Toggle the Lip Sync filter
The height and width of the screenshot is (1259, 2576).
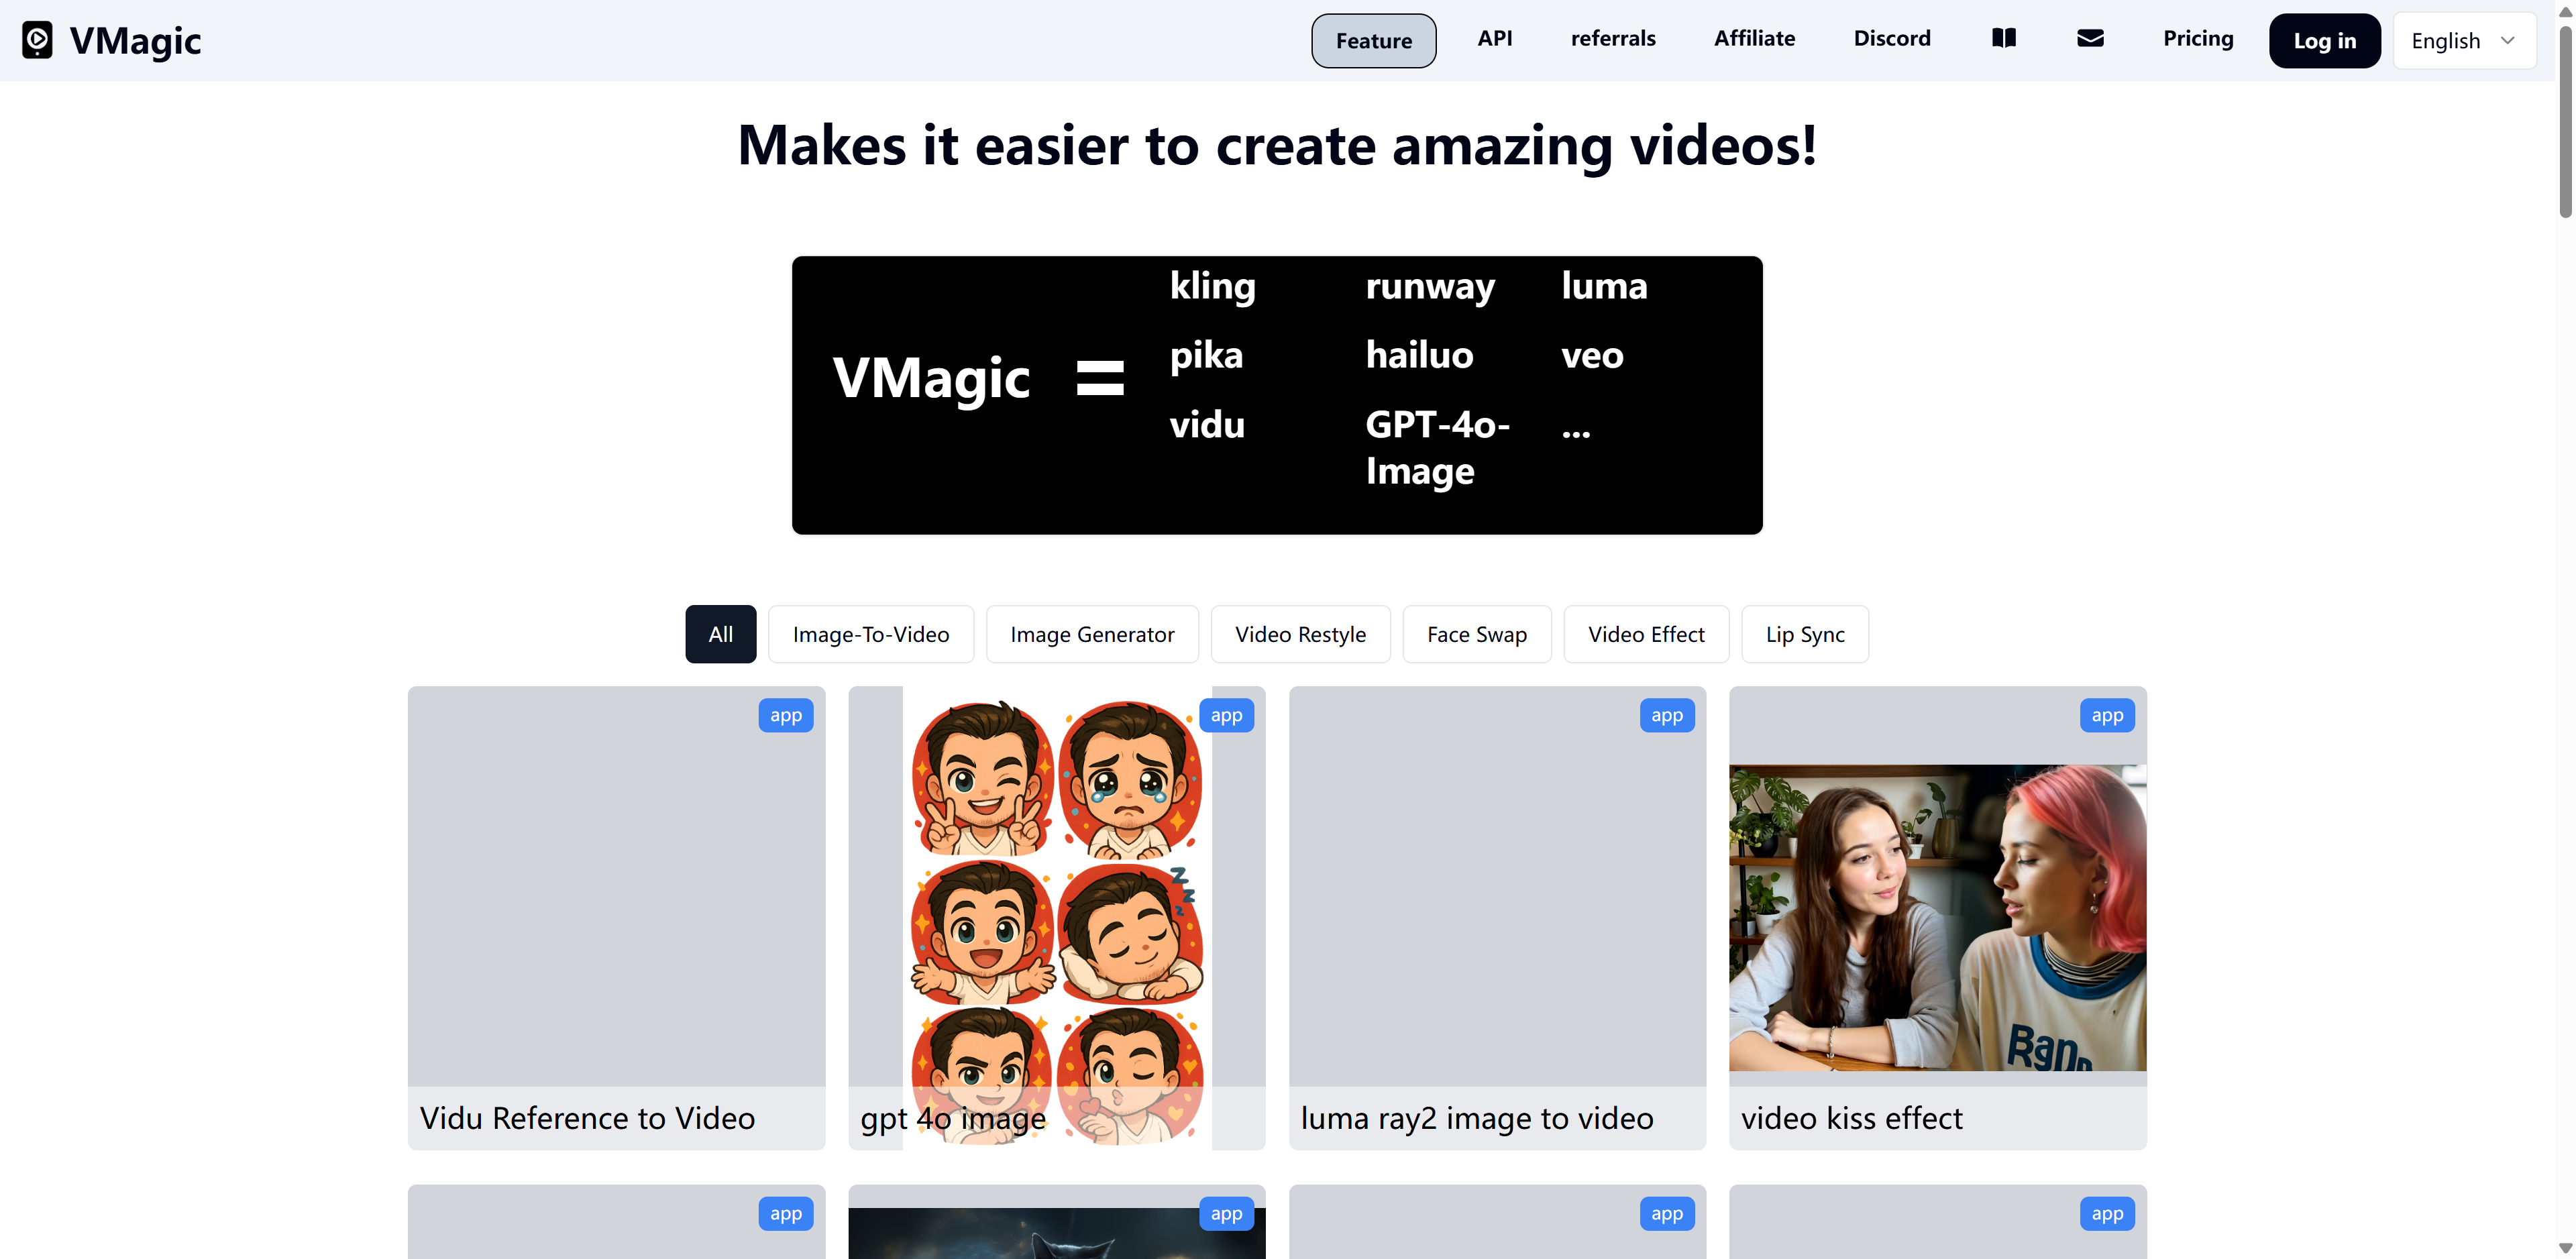[1804, 634]
